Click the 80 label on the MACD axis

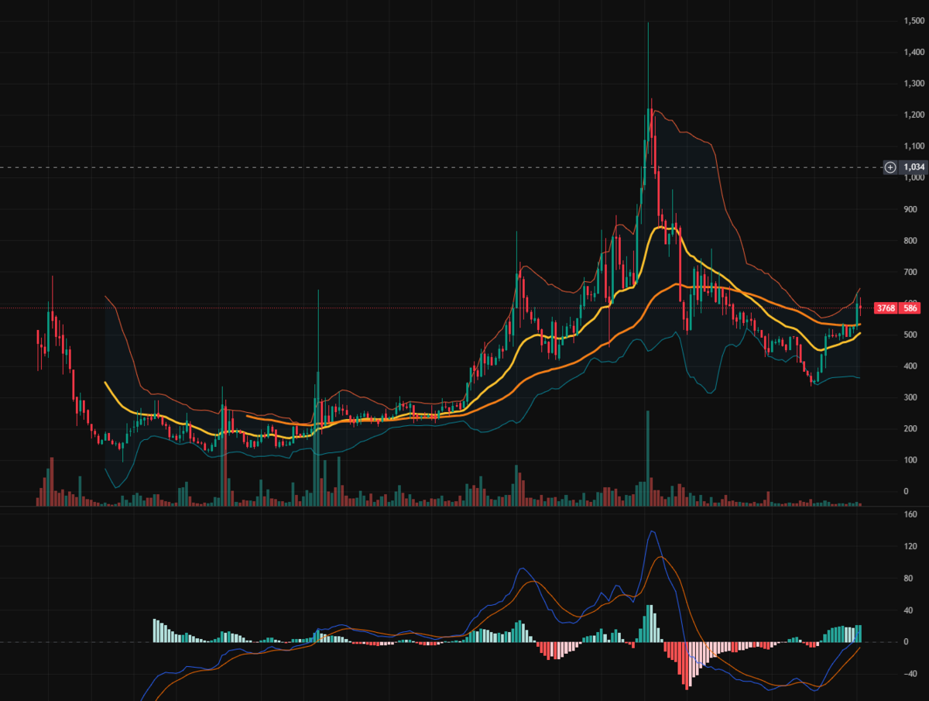click(x=909, y=579)
